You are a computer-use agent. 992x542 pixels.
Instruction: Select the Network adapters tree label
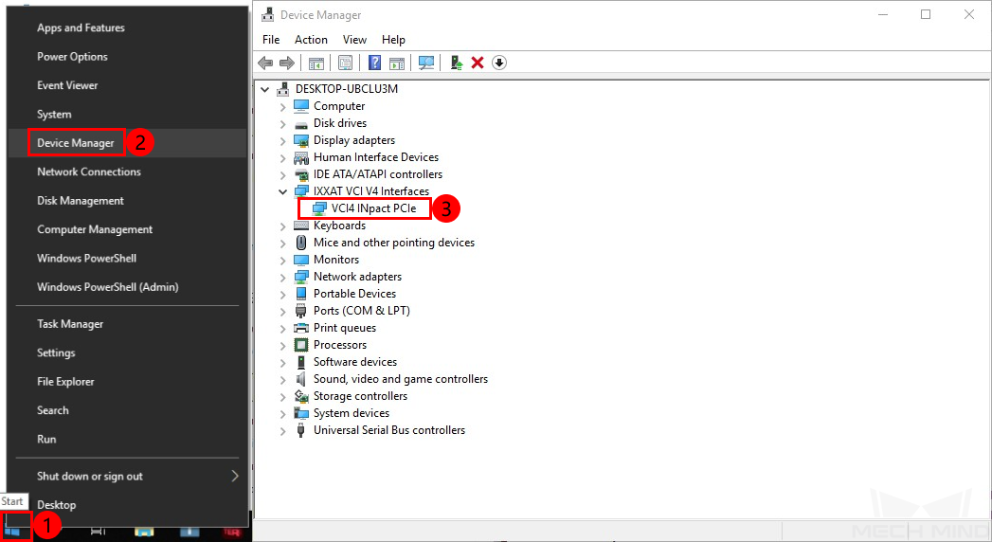click(357, 277)
